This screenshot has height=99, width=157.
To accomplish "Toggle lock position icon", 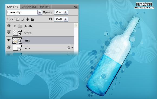I will click(28, 19).
